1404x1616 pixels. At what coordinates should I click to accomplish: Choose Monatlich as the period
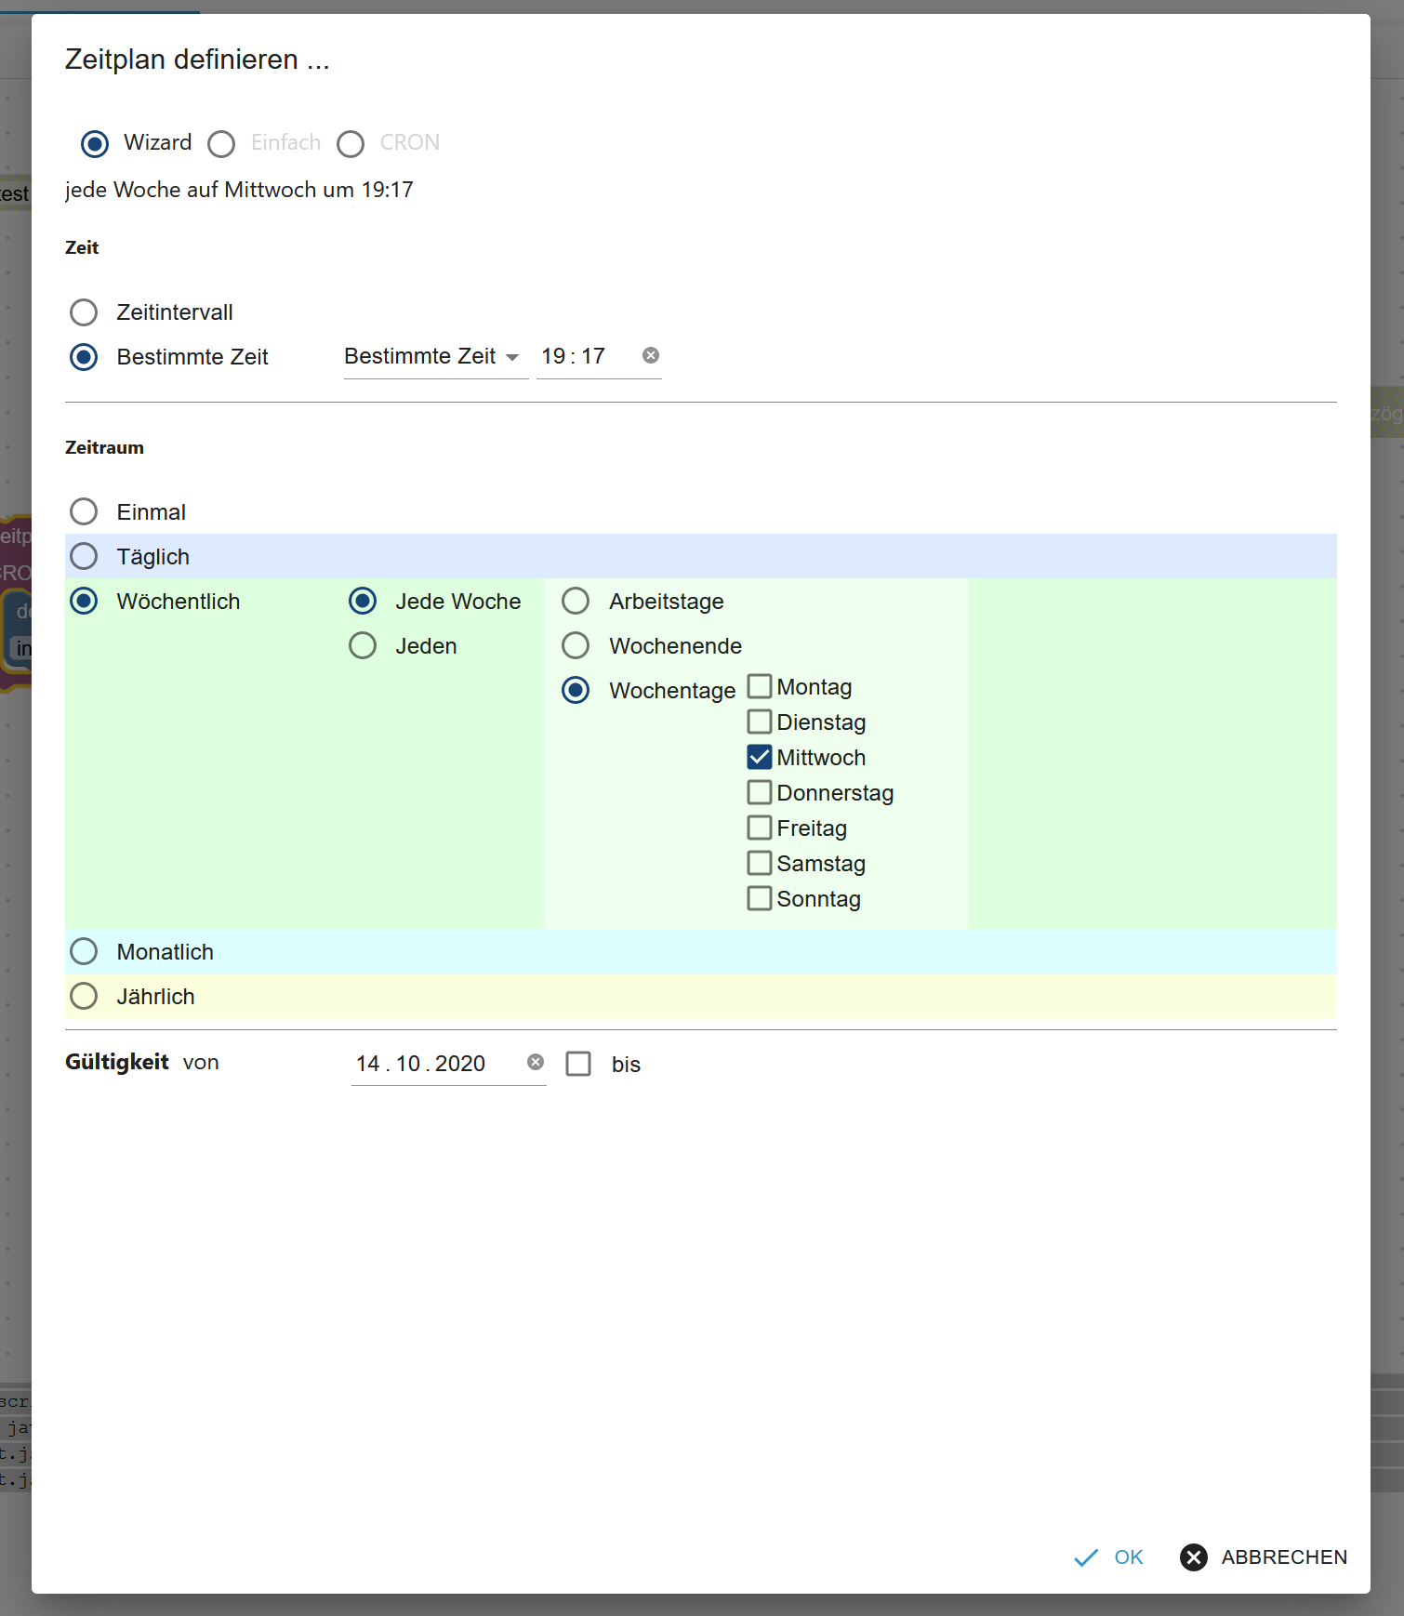(84, 951)
